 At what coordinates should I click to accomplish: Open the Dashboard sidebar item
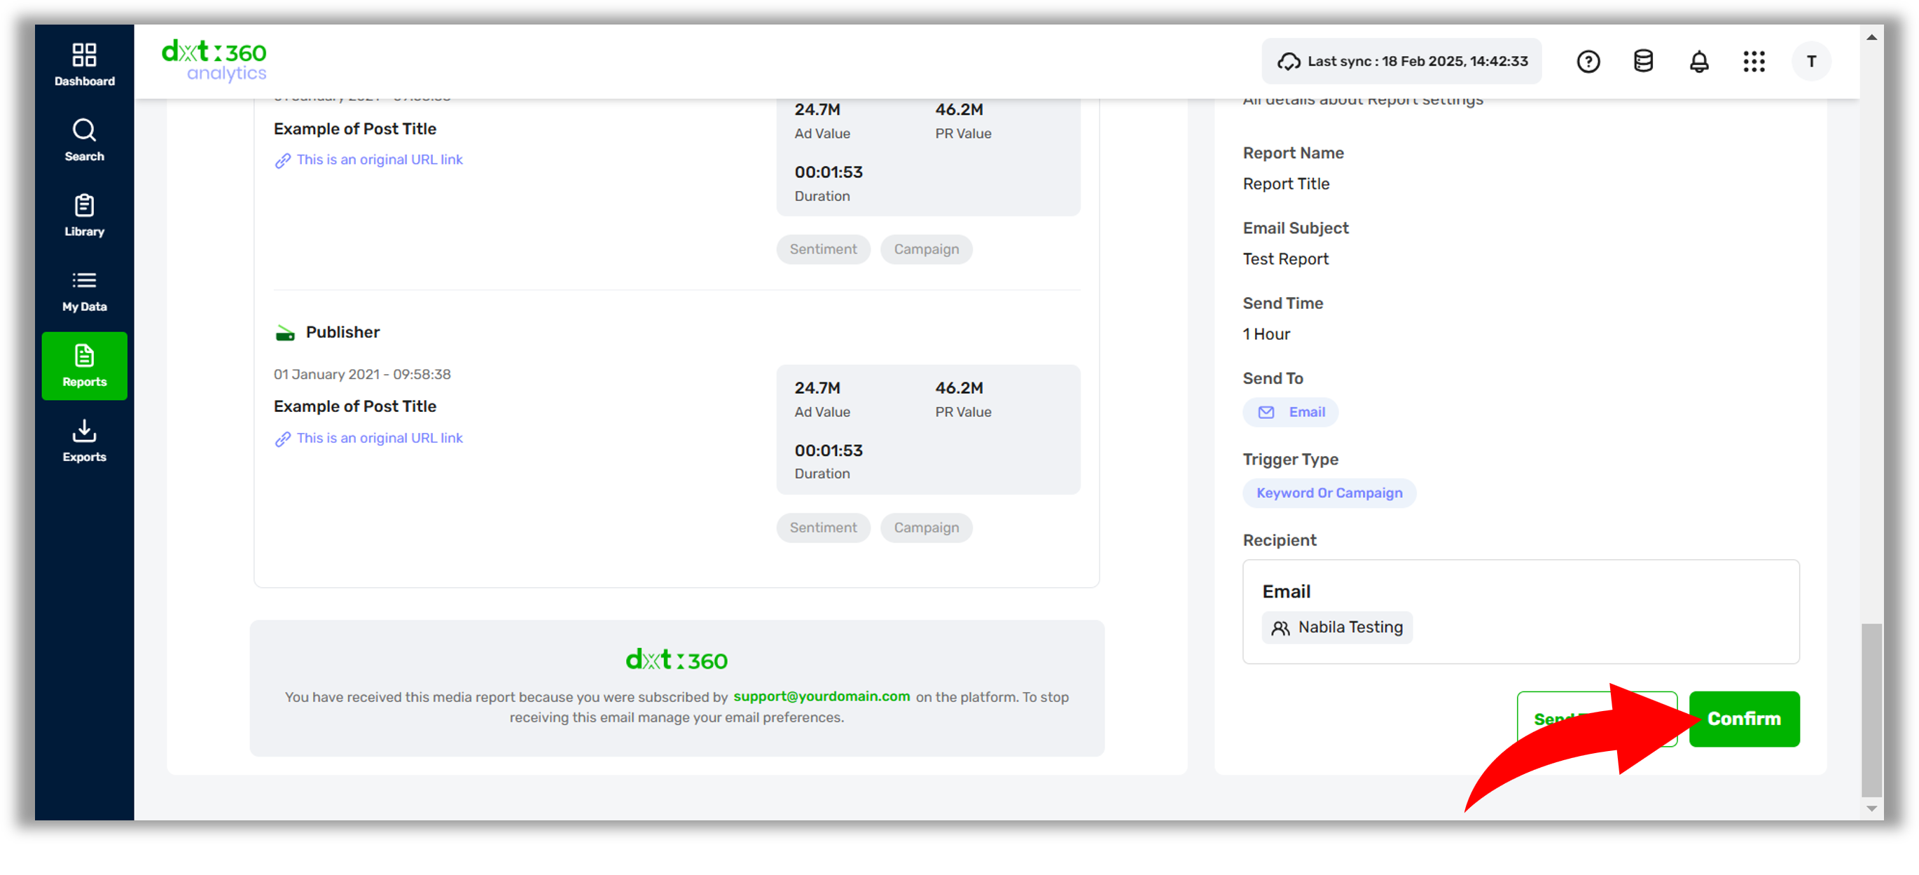coord(84,65)
